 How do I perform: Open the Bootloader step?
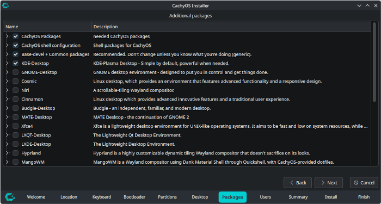[134, 197]
